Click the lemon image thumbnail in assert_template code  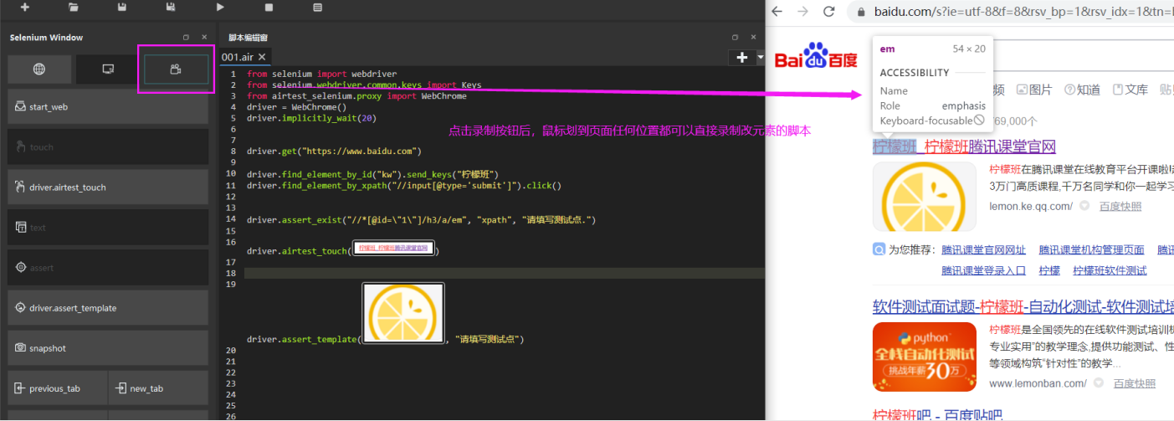(402, 313)
